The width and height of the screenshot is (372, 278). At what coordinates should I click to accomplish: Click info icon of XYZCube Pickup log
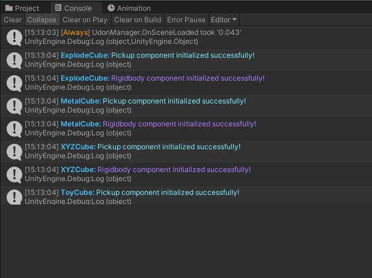click(14, 152)
